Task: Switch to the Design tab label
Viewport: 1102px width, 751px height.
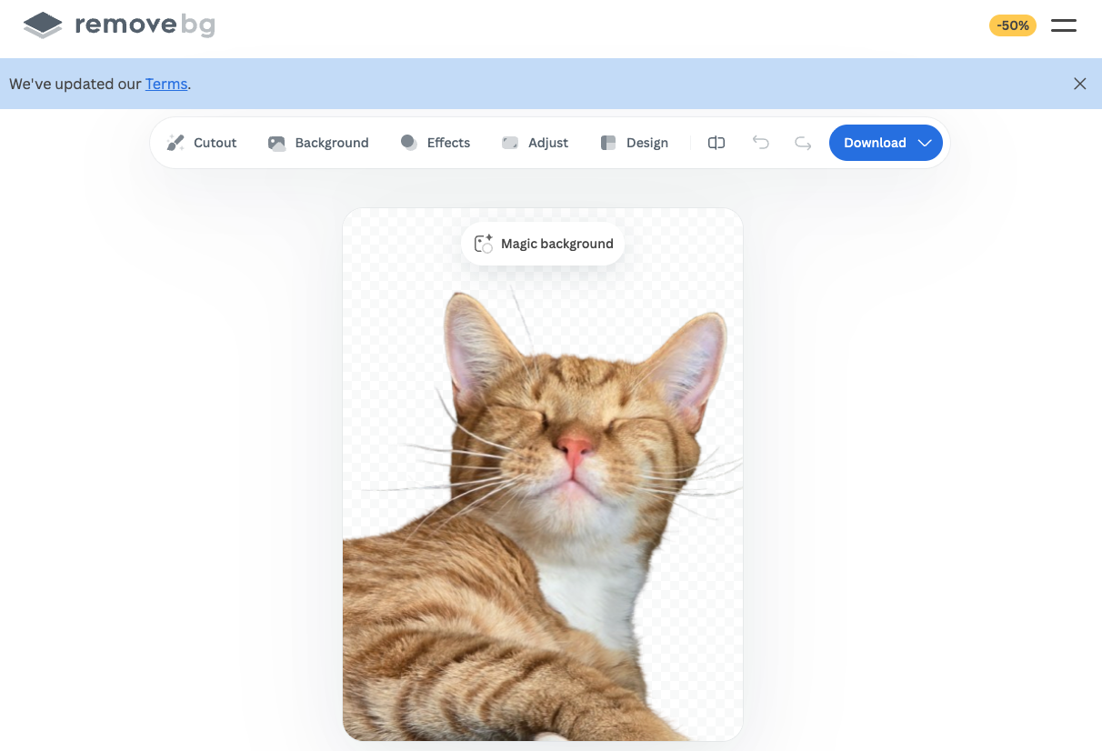Action: (647, 143)
